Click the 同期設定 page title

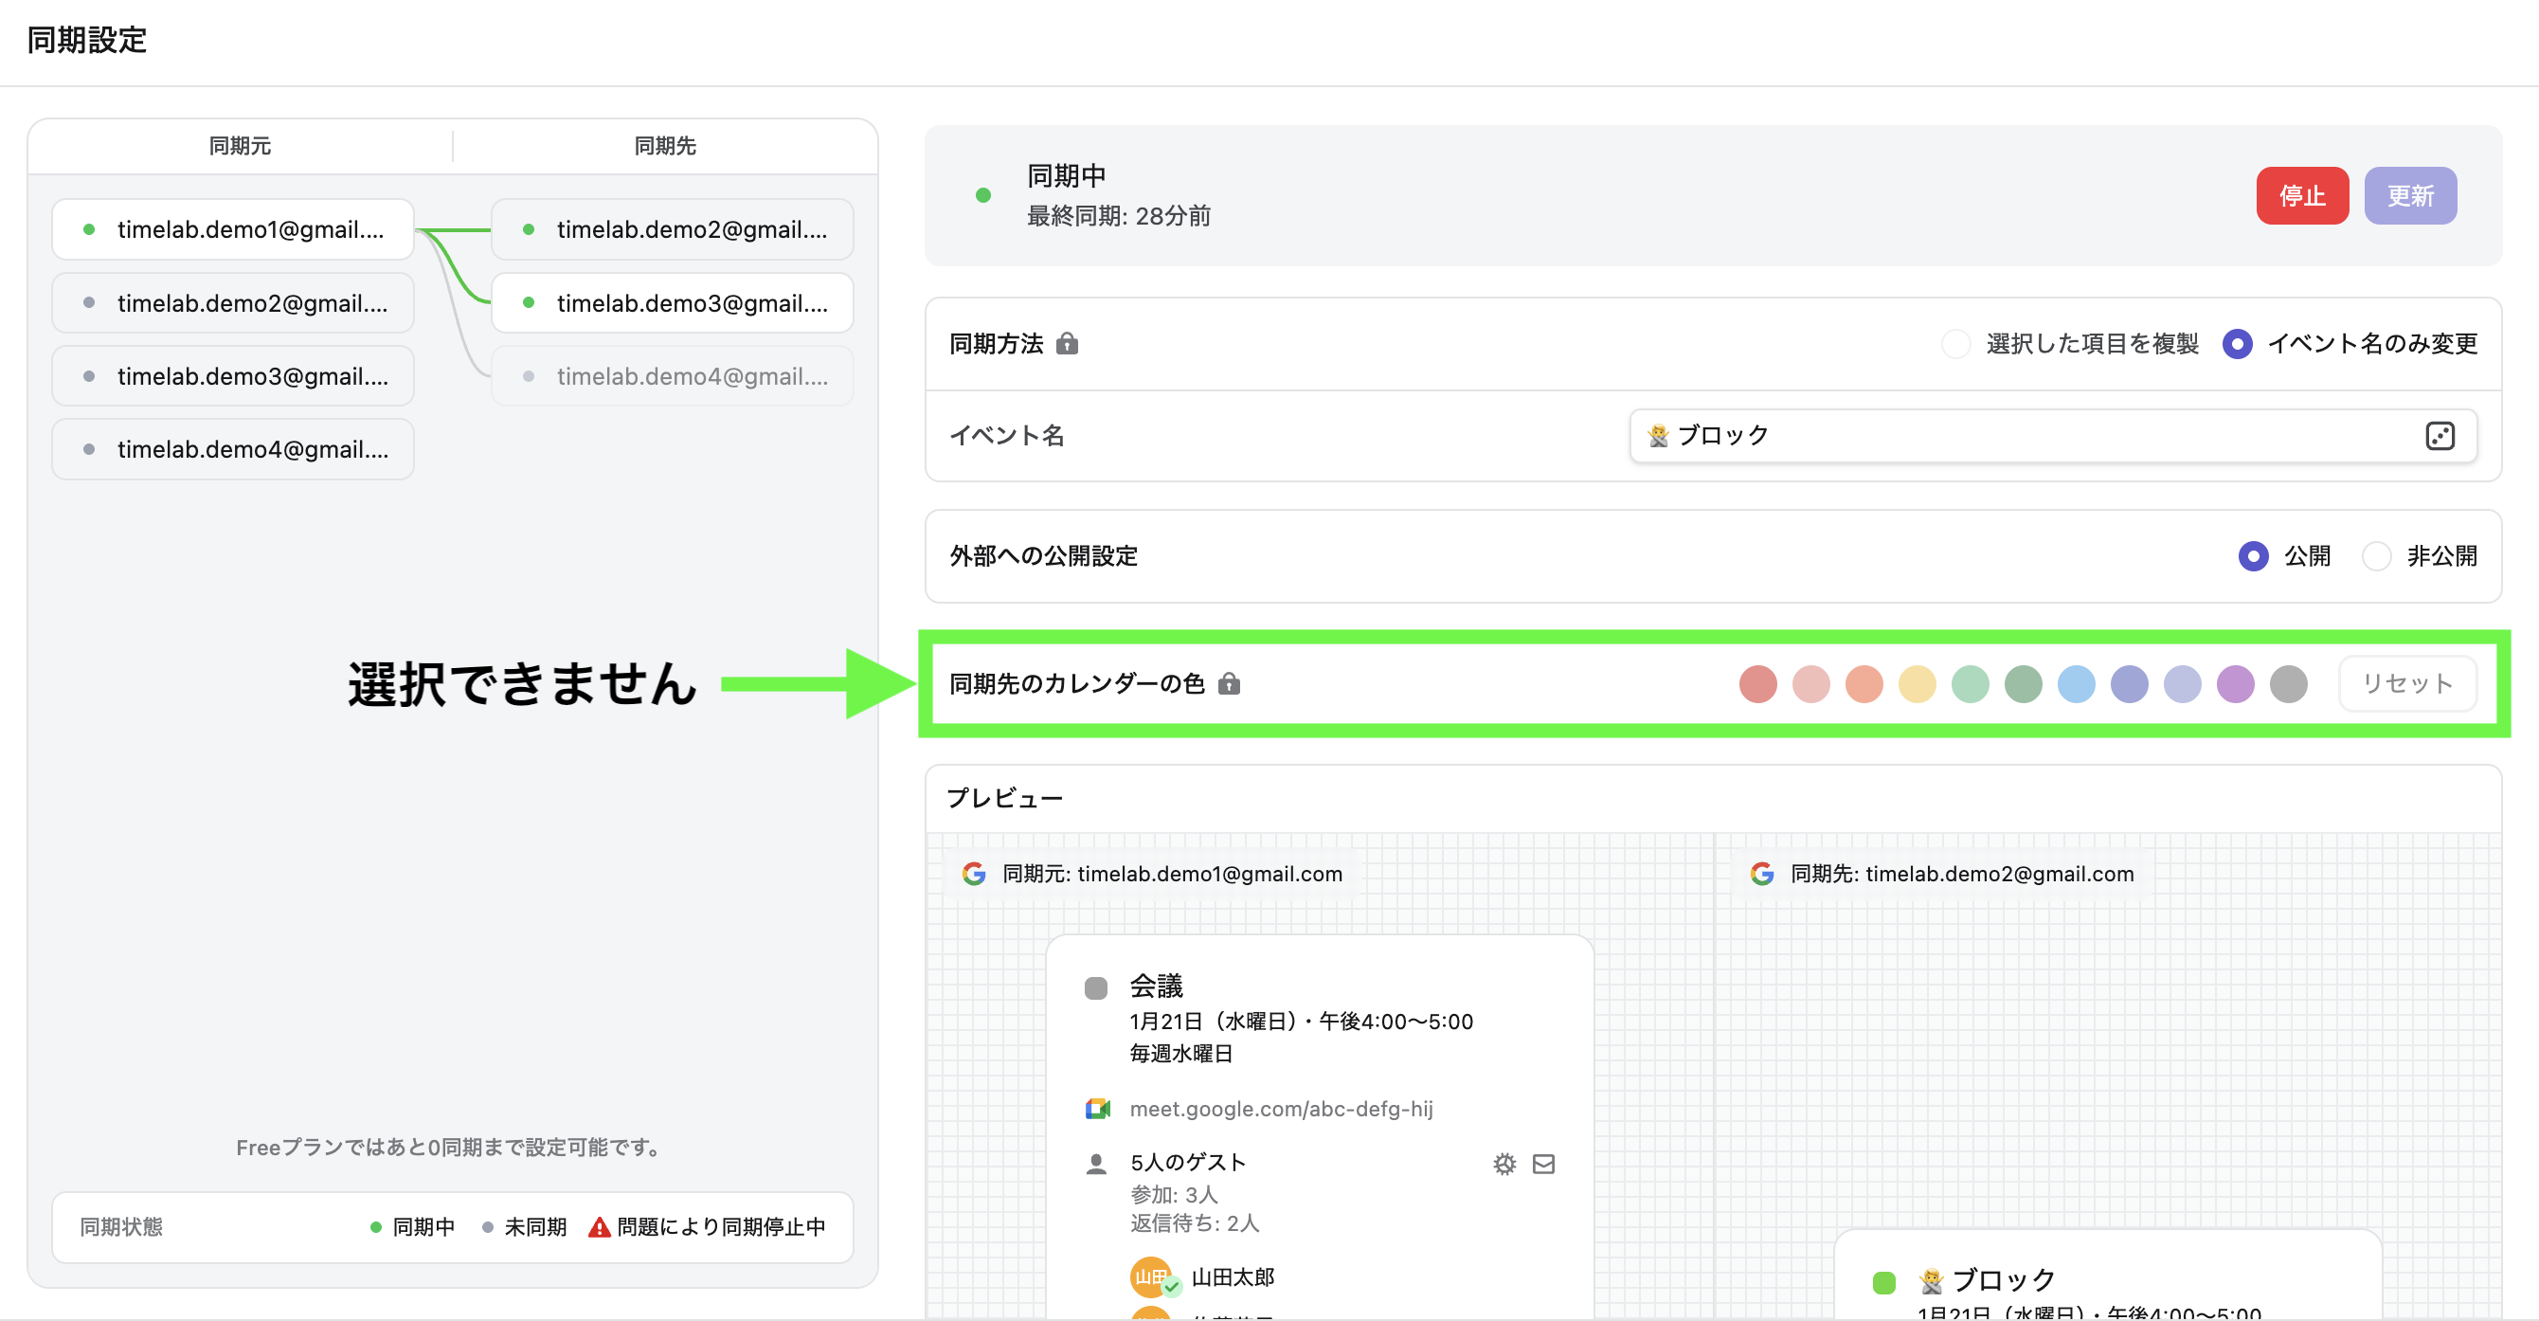87,40
